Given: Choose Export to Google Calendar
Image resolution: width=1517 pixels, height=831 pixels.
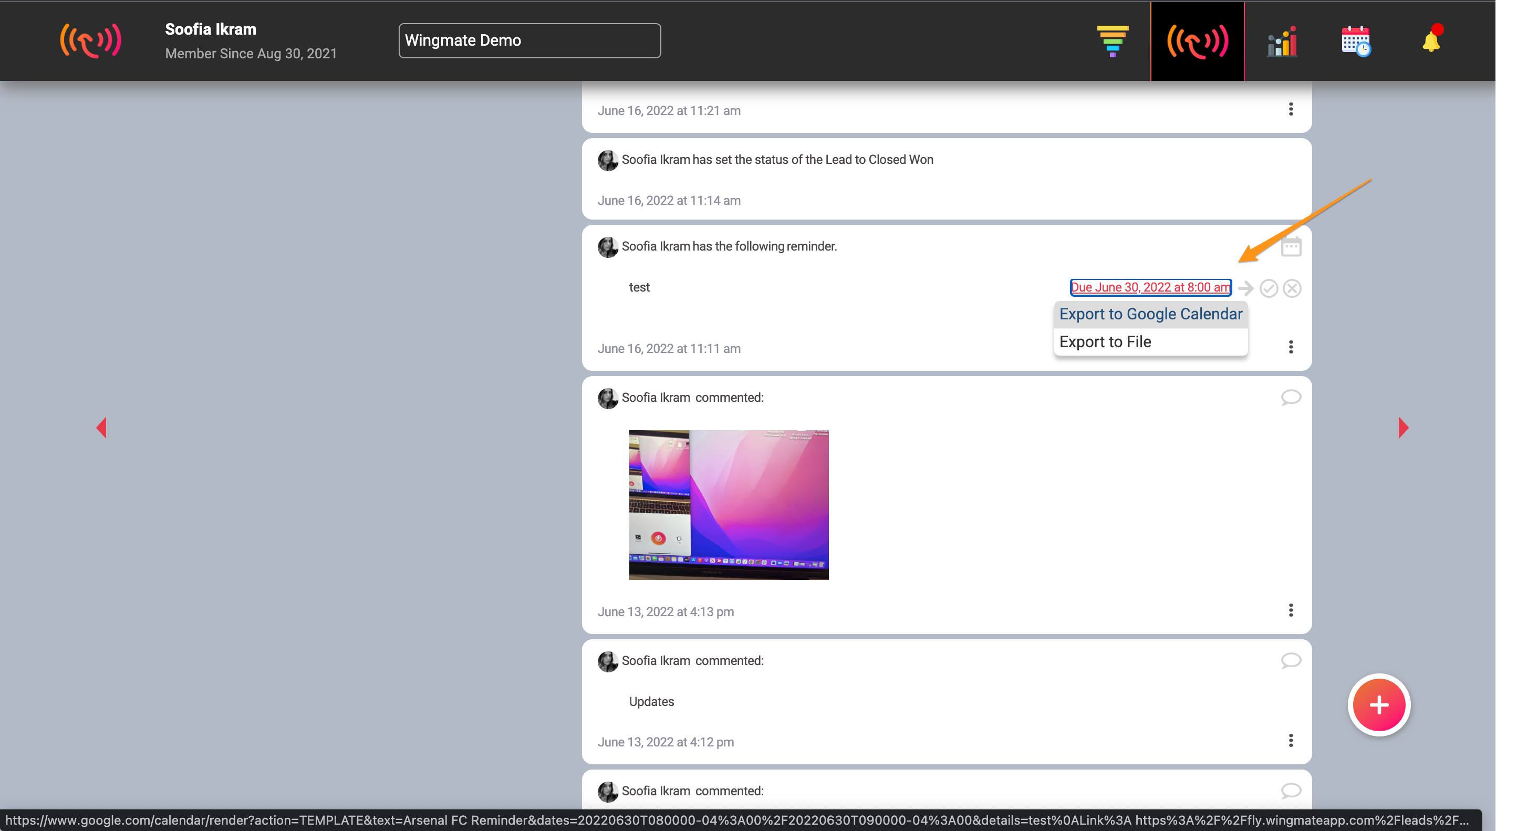Looking at the screenshot, I should coord(1150,314).
